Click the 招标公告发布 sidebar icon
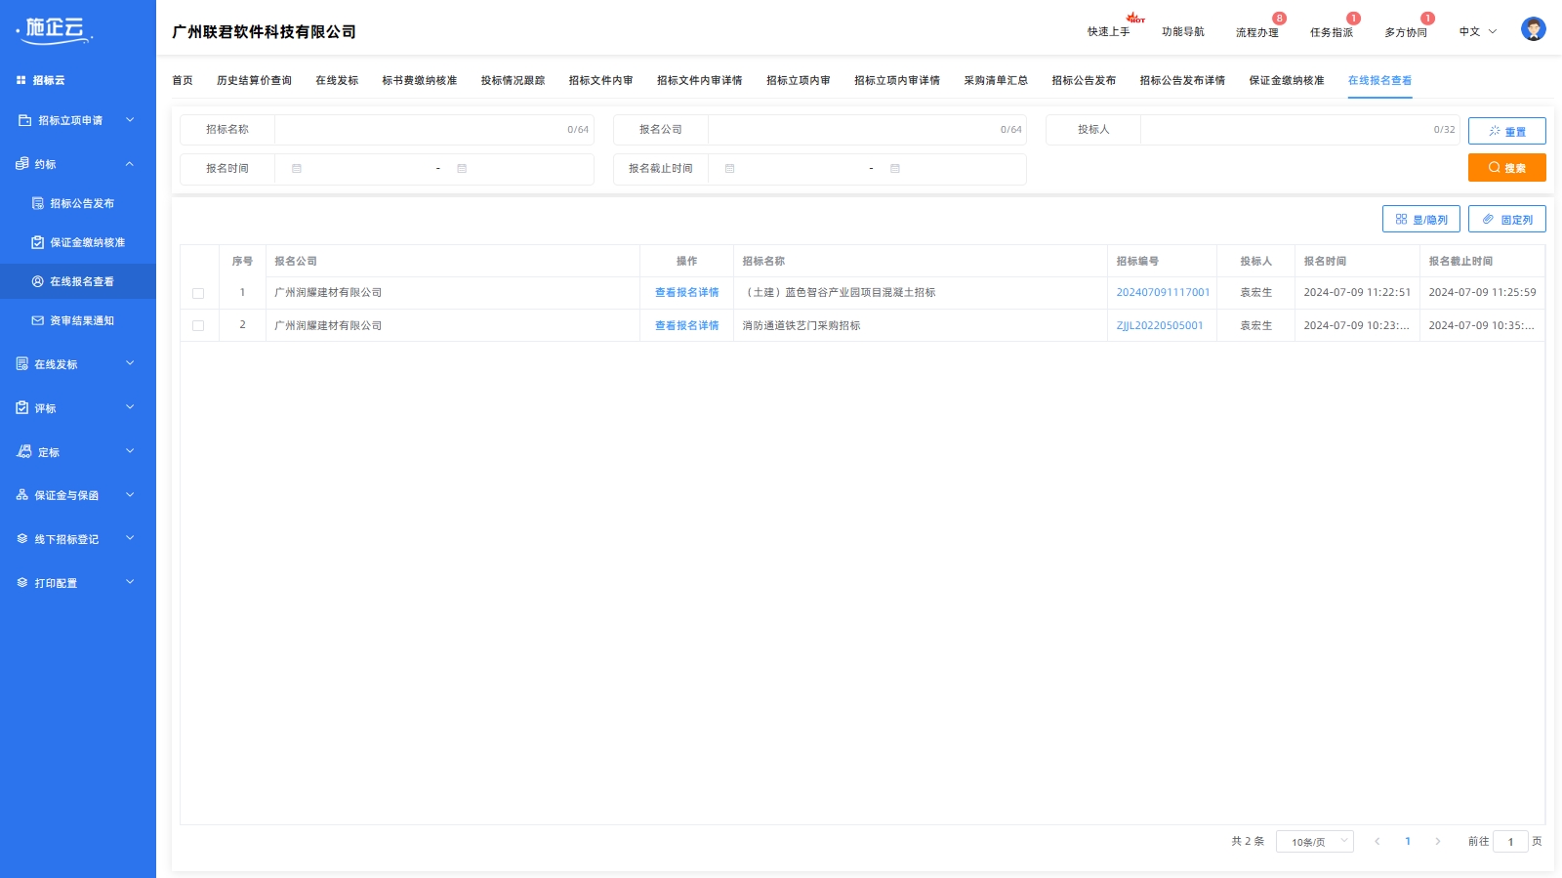The image size is (1562, 878). [x=38, y=203]
